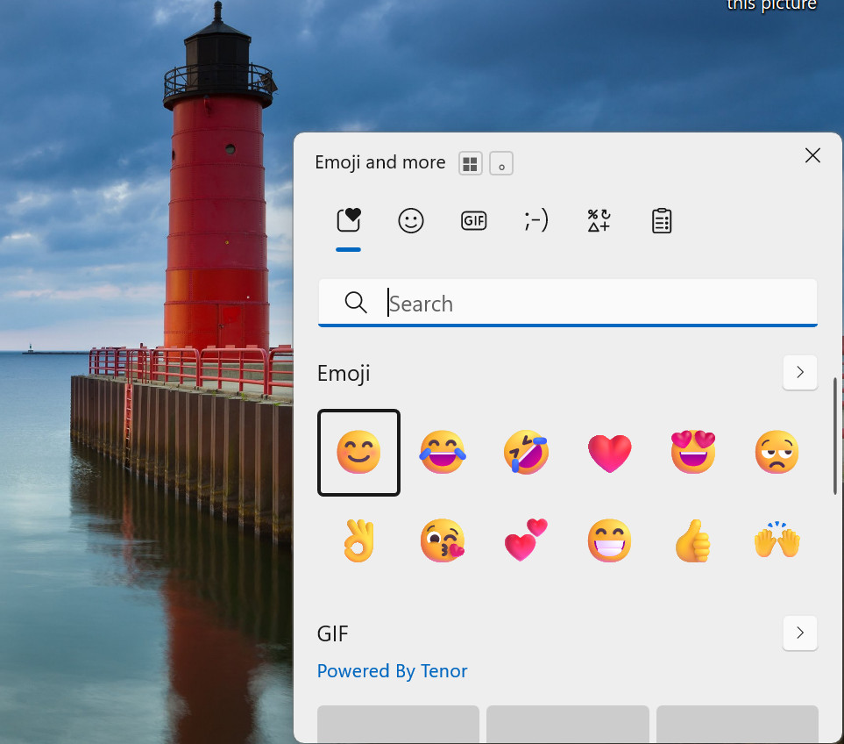Switch to the Kaomoji category
The image size is (844, 744).
coord(535,220)
